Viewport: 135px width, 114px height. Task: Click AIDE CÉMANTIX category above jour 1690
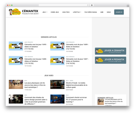pos(29,42)
